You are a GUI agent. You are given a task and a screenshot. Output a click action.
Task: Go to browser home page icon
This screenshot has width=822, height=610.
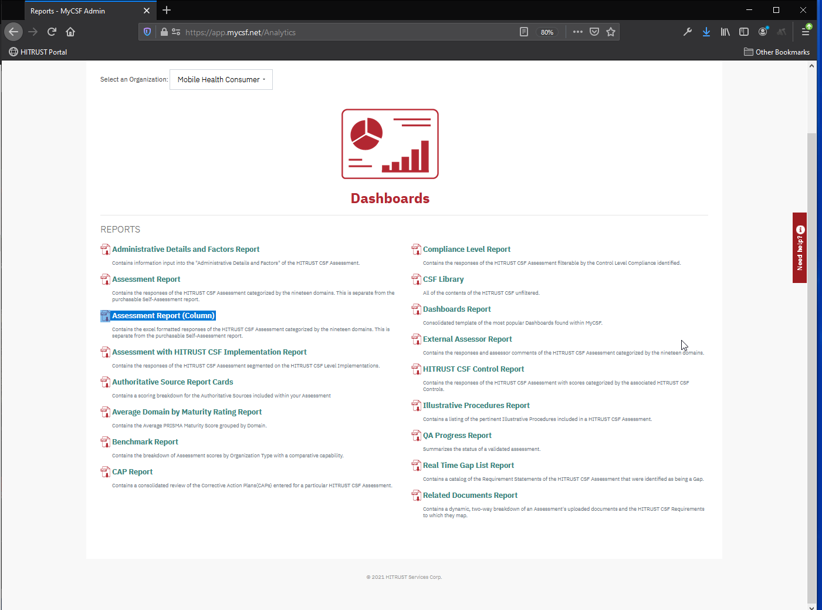click(x=70, y=32)
